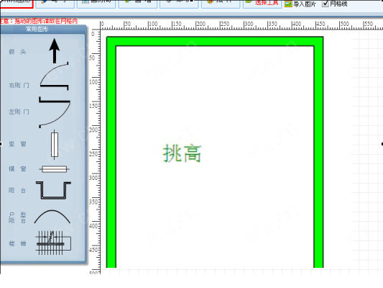Toggle the 网格线 gridlines checkbox

[x=325, y=4]
